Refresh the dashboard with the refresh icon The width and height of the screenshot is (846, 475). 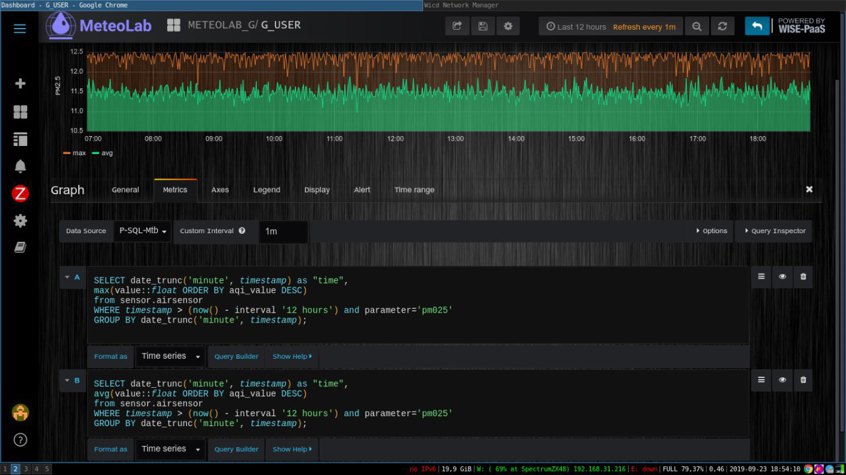point(722,26)
